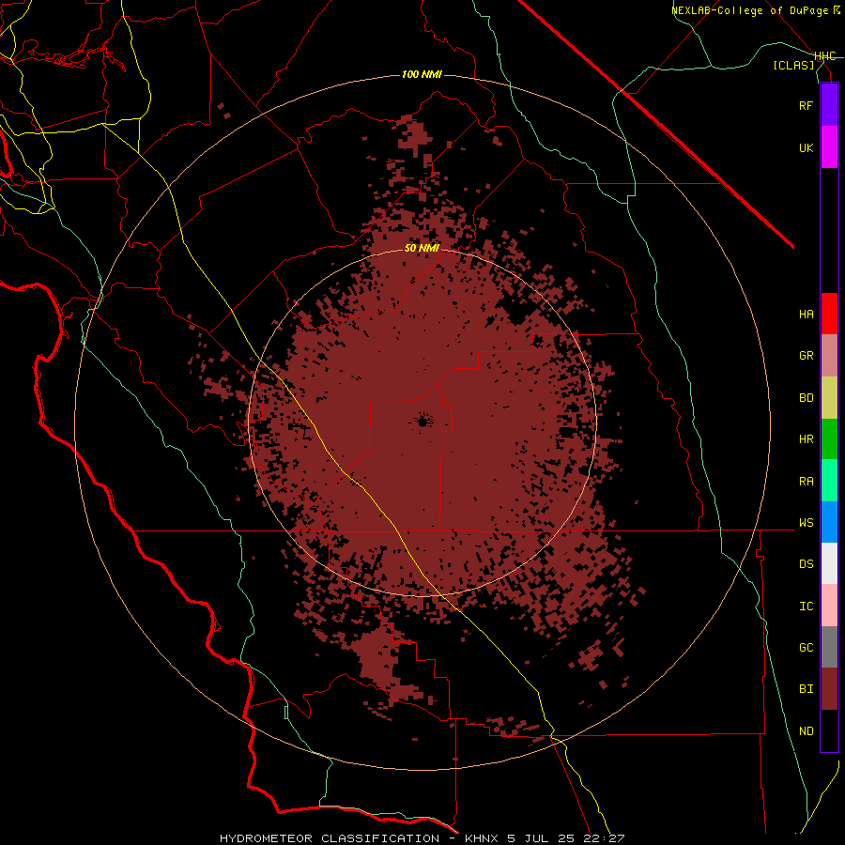Click the BD legend label
Image resolution: width=845 pixels, height=845 pixels.
click(x=807, y=398)
